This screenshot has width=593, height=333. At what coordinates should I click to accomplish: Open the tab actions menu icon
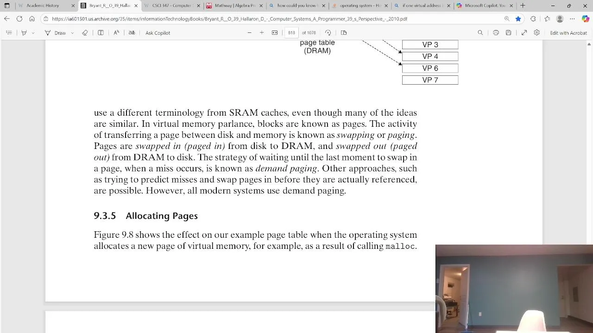pos(6,6)
